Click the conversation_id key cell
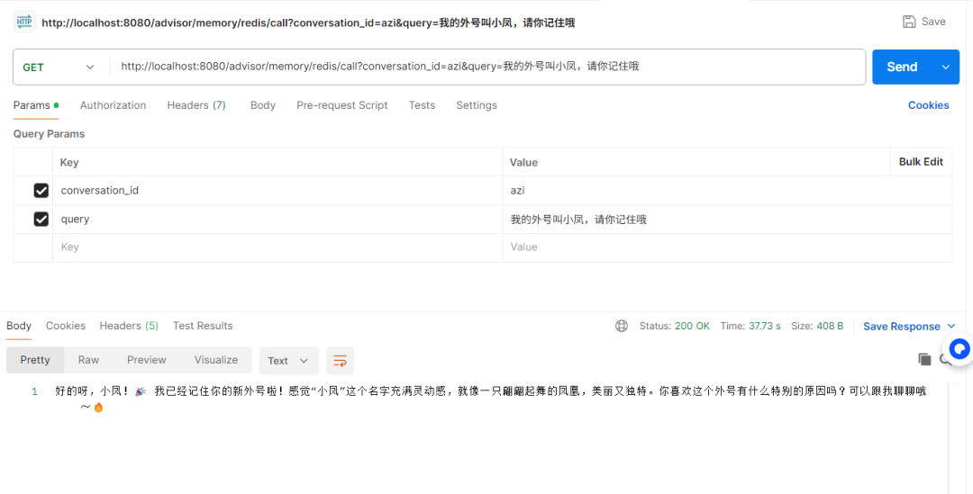Image resolution: width=973 pixels, height=494 pixels. 277,190
